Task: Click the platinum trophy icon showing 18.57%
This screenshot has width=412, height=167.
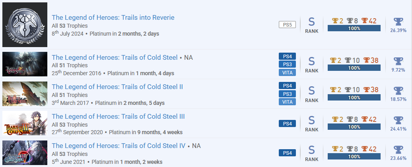Action: tap(398, 91)
